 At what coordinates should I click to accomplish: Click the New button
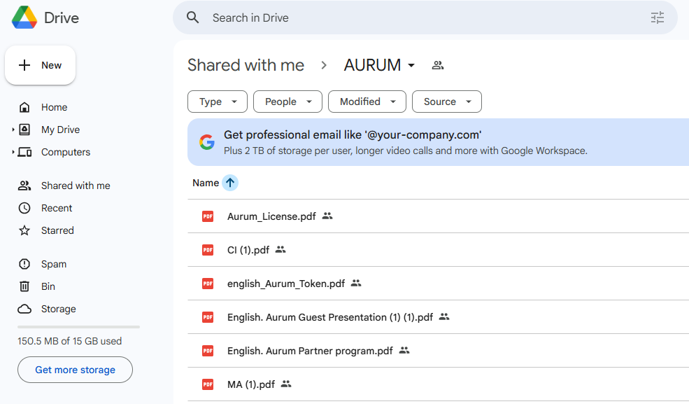[40, 65]
